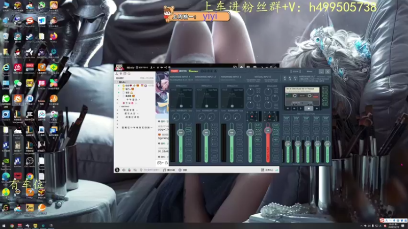Screen dimensions: 408x229
Task: Open the QQ penguin desktop icon
Action: (18, 52)
